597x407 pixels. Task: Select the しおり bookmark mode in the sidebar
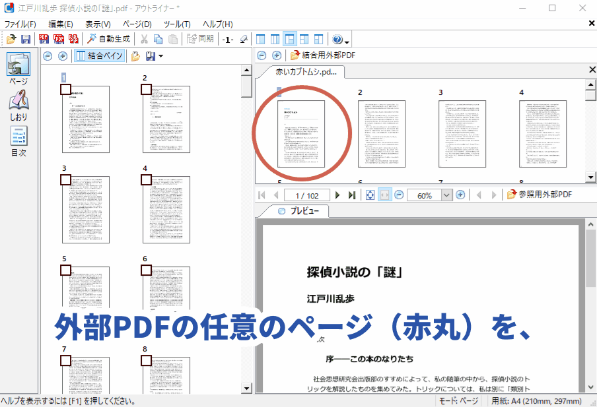(x=18, y=106)
